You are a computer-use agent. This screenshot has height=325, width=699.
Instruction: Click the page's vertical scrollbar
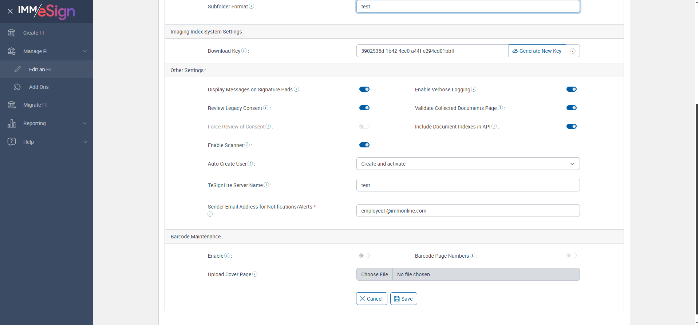696,207
